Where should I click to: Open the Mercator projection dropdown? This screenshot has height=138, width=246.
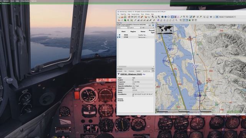pos(223,17)
